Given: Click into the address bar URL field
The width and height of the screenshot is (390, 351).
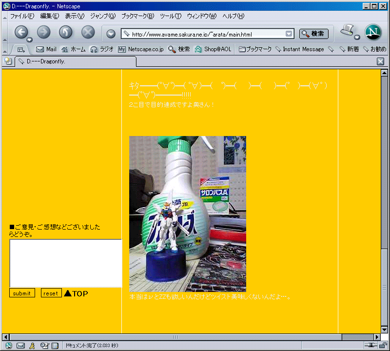Looking at the screenshot, I should coord(208,34).
